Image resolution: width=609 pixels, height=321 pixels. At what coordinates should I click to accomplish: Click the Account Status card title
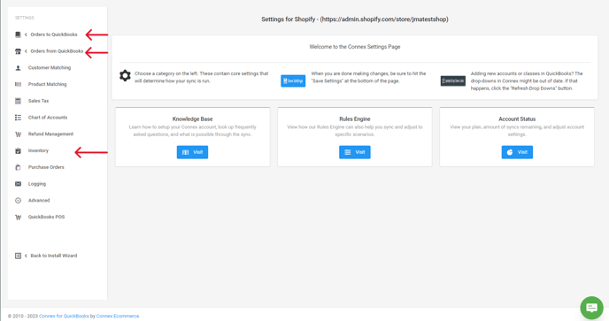(x=517, y=119)
